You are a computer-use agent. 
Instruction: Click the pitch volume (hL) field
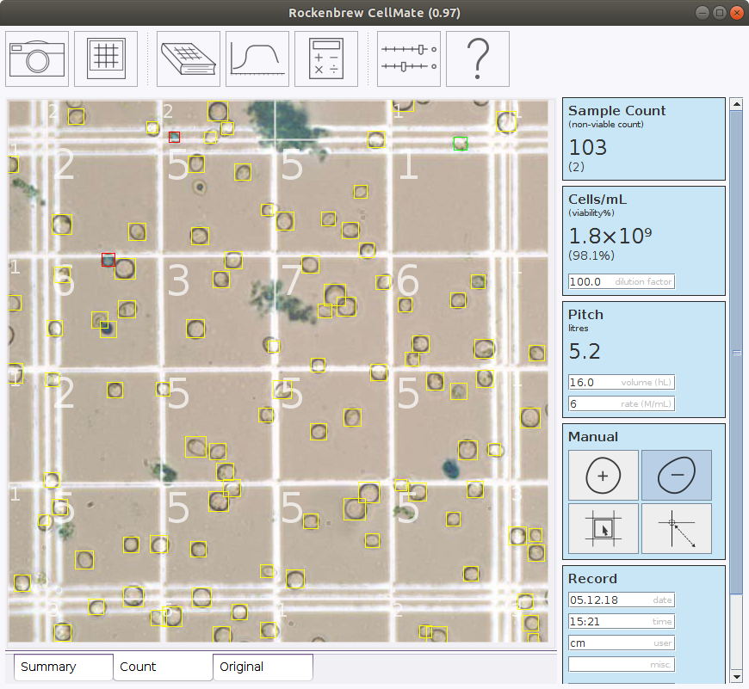tap(621, 382)
